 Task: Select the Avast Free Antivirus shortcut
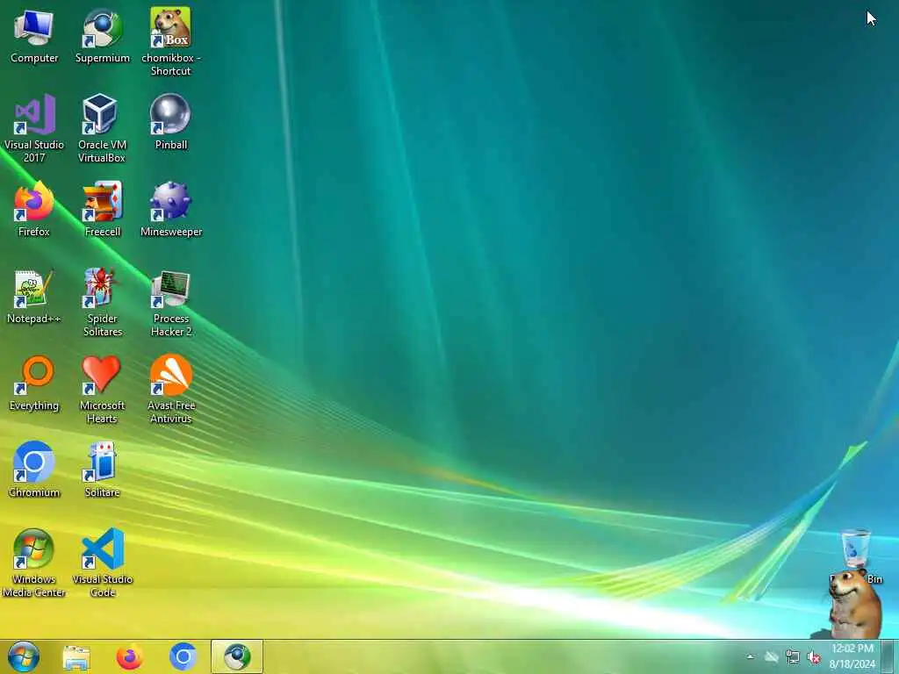coord(171,389)
